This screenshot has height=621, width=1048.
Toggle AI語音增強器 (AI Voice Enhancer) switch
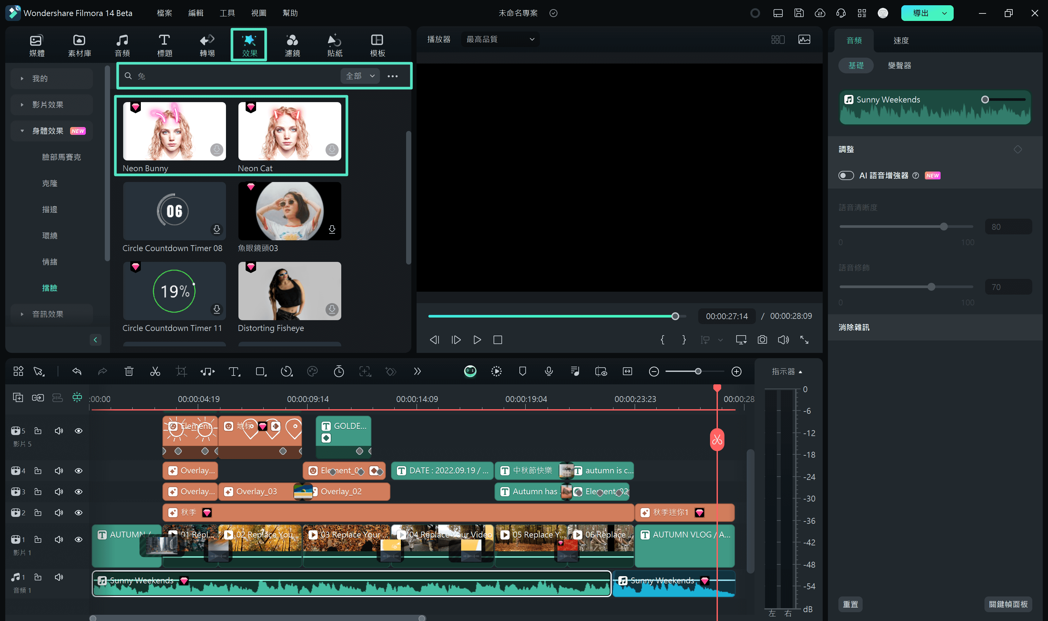[x=846, y=175]
